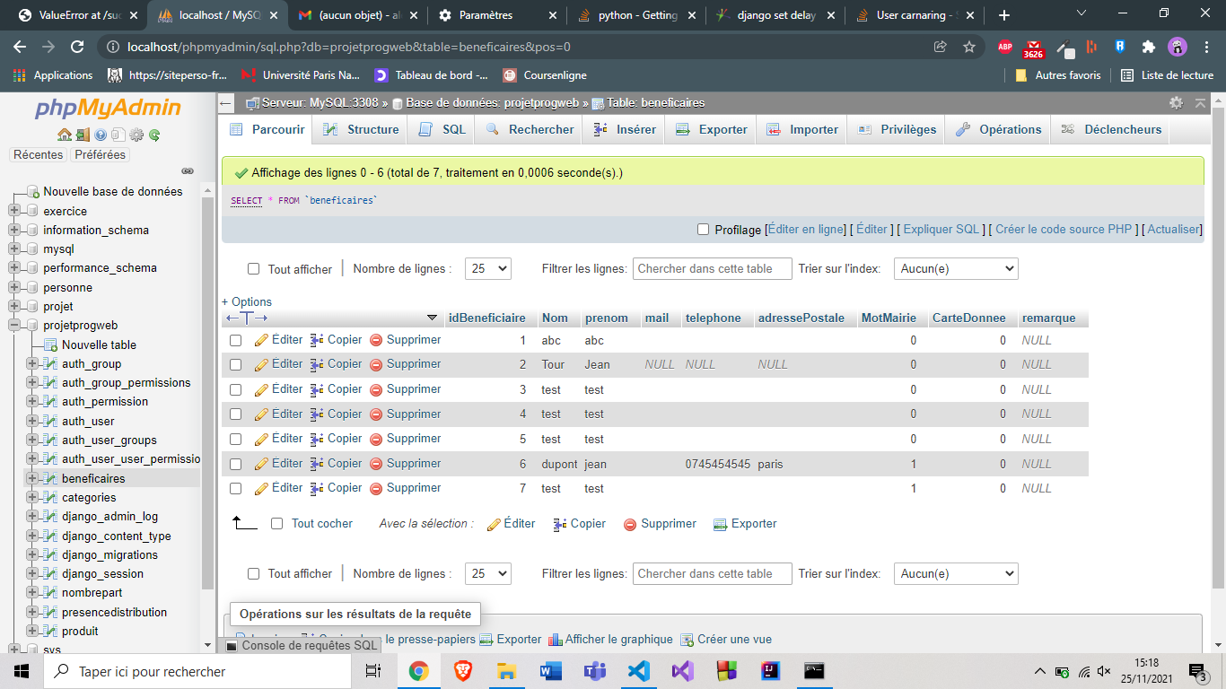Click the link-with-main-panel chain icon
This screenshot has height=689, width=1226.
(x=188, y=170)
